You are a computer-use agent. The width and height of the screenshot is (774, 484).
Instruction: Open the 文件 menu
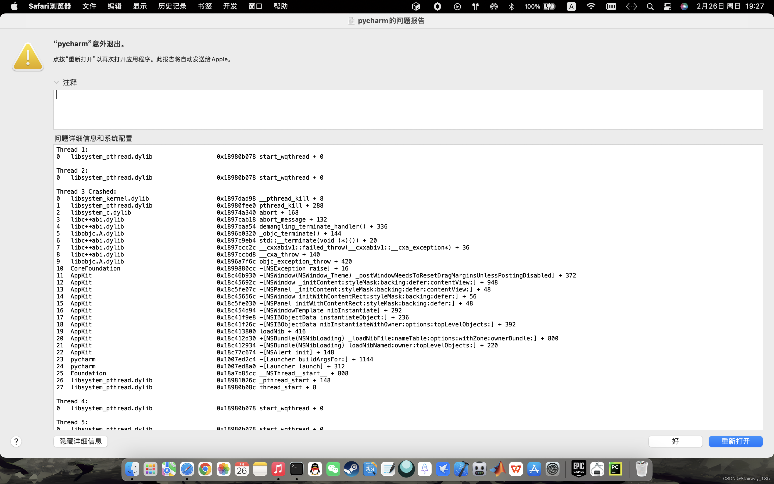click(x=89, y=6)
